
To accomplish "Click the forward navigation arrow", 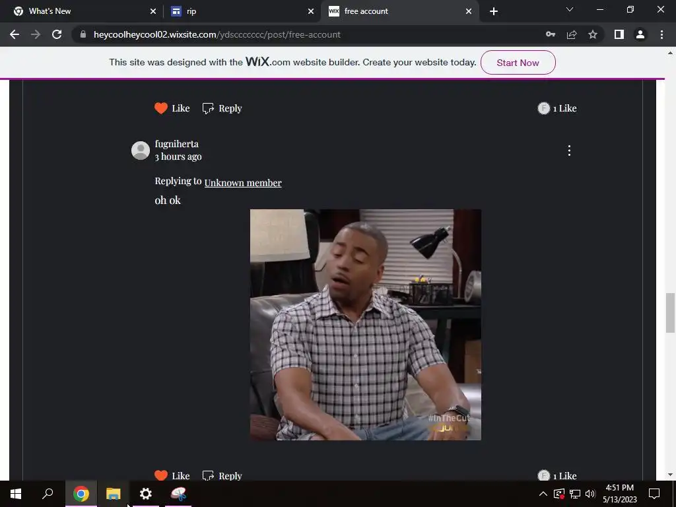I will coord(36,34).
